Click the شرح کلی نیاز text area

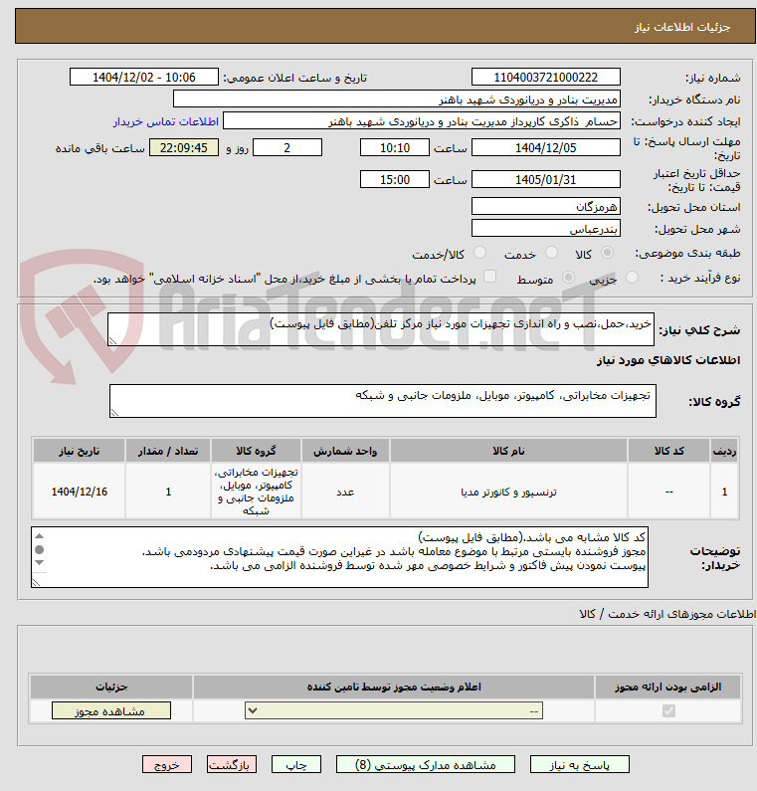point(381,329)
